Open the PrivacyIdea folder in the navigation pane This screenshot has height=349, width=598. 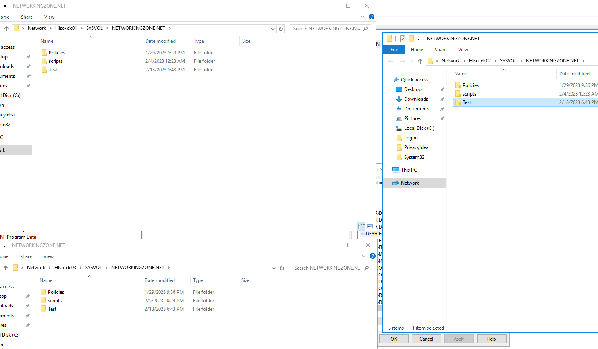pyautogui.click(x=415, y=147)
